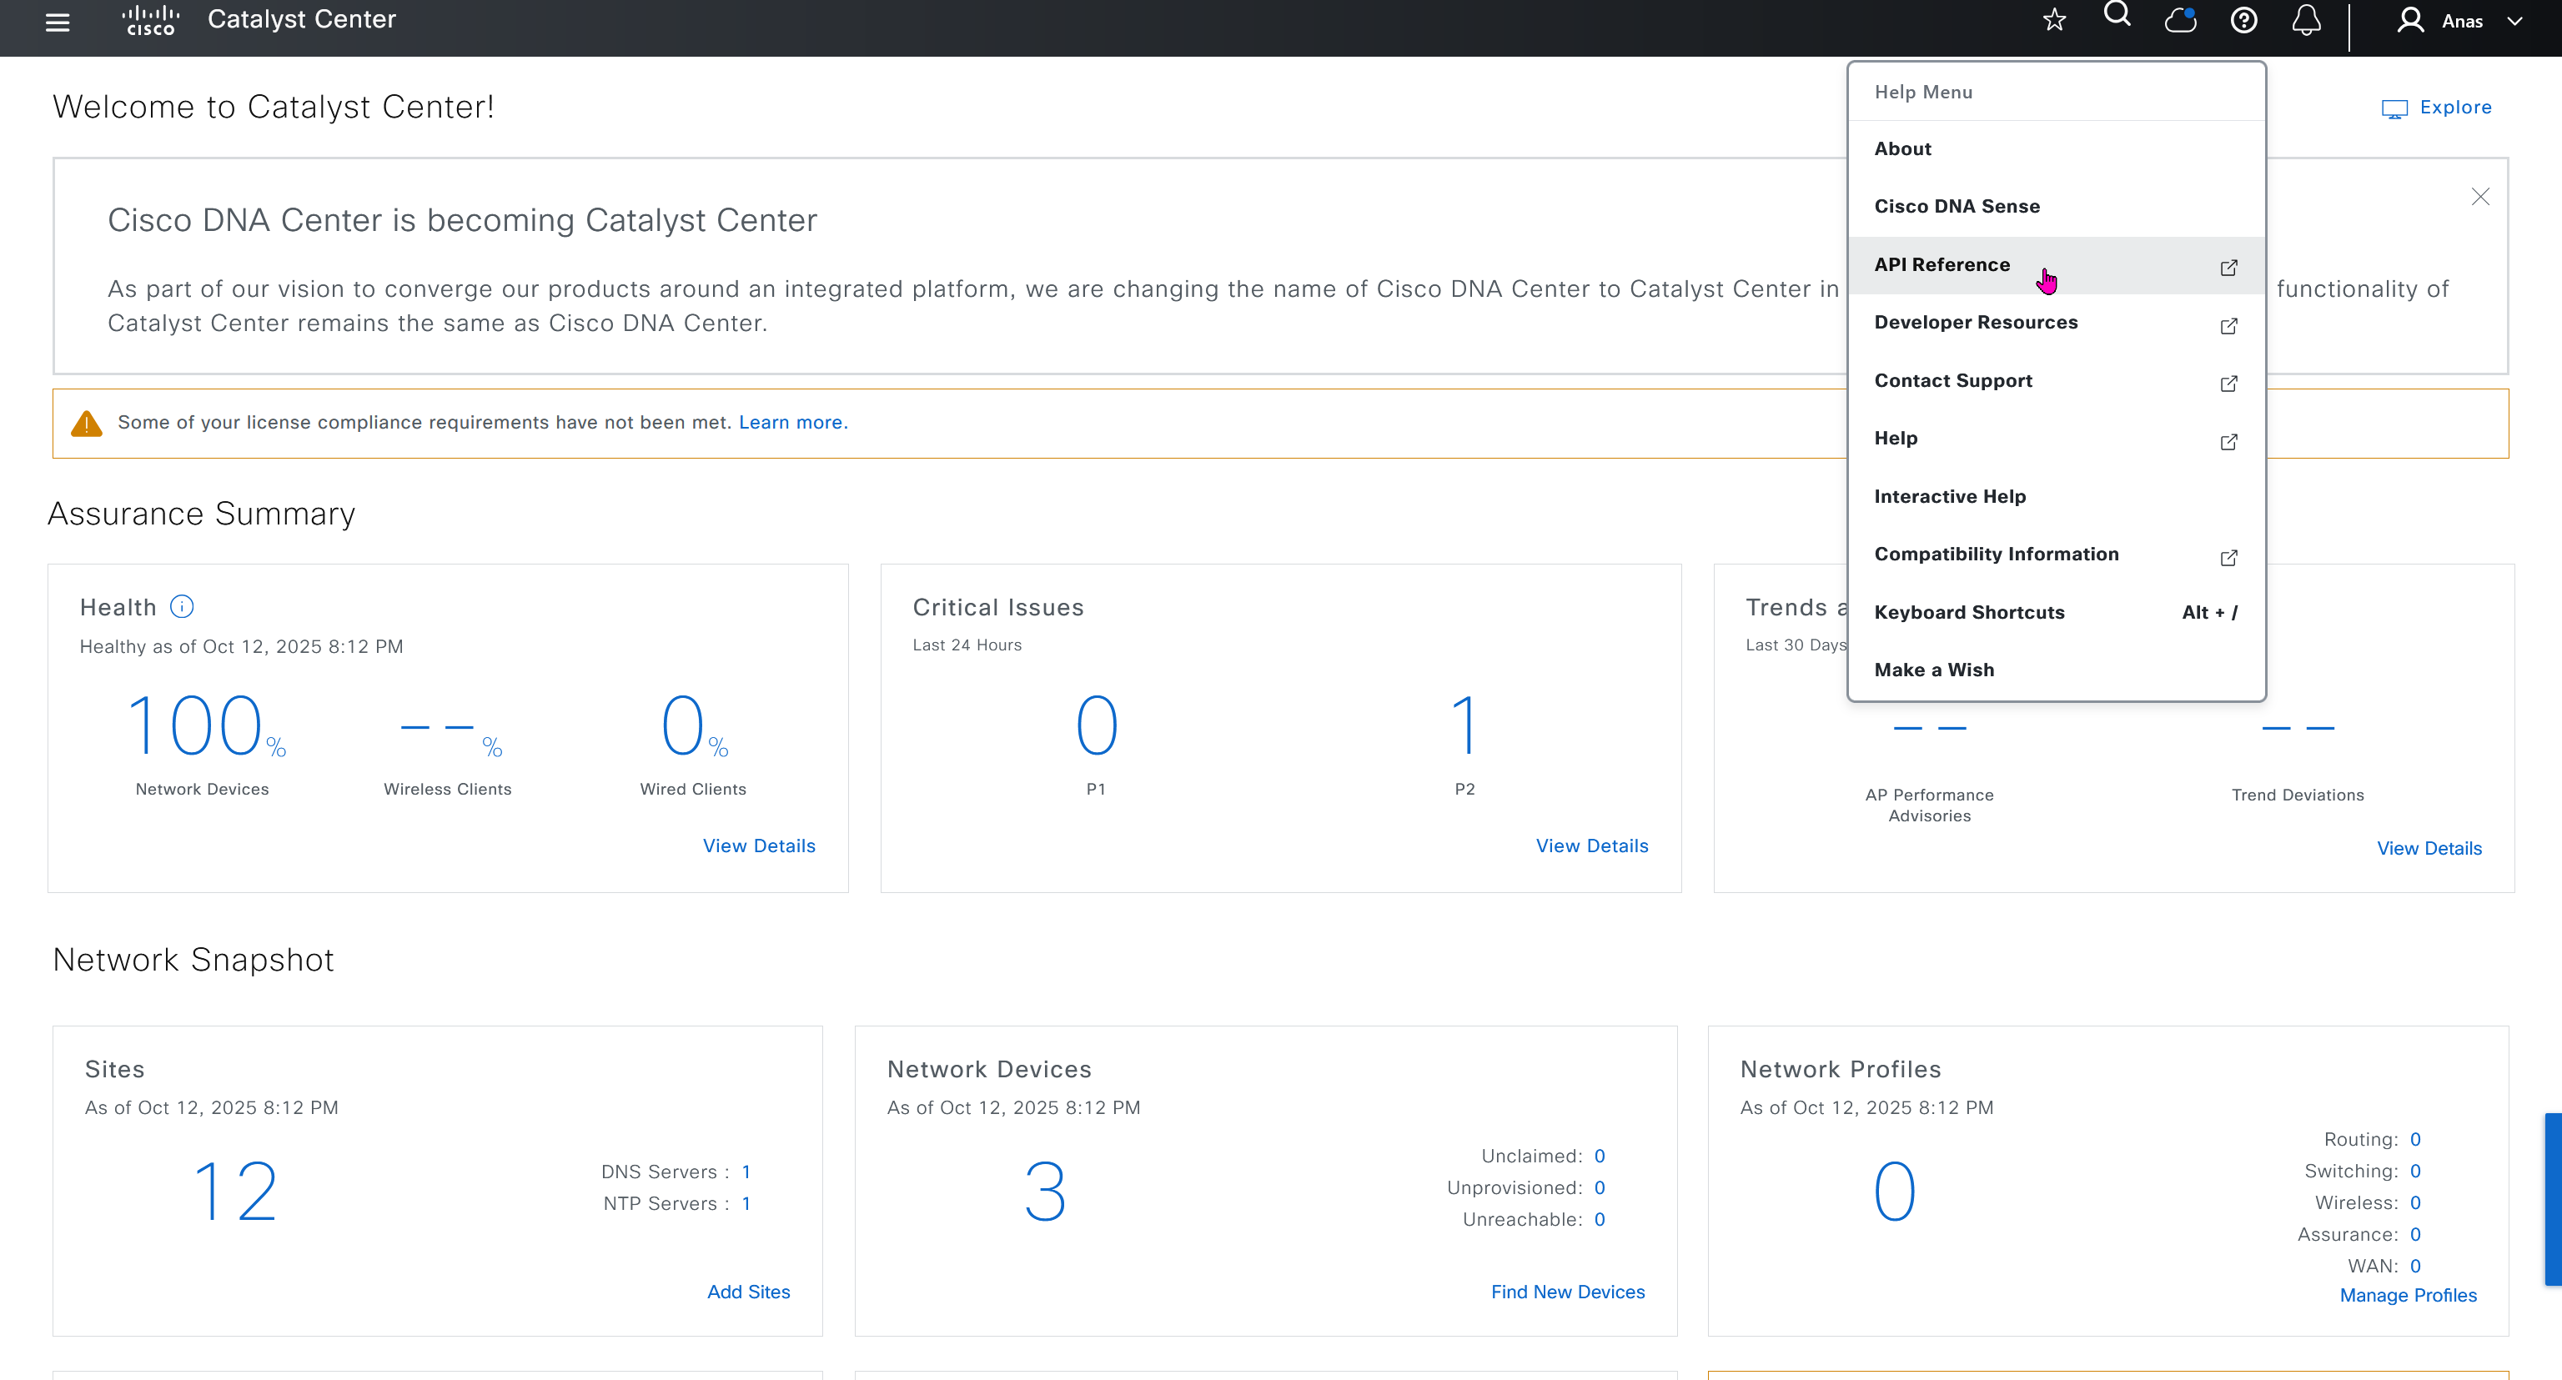Select API Reference in Help Menu
This screenshot has width=2562, height=1380.
[x=1942, y=264]
